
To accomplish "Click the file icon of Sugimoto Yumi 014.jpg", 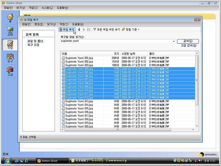I will point(63,105).
